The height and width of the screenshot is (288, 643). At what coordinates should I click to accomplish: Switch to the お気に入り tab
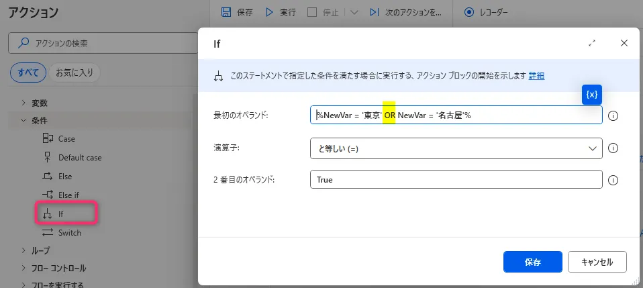pos(74,73)
